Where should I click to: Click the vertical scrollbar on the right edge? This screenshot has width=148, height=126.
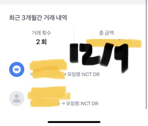click(x=146, y=55)
